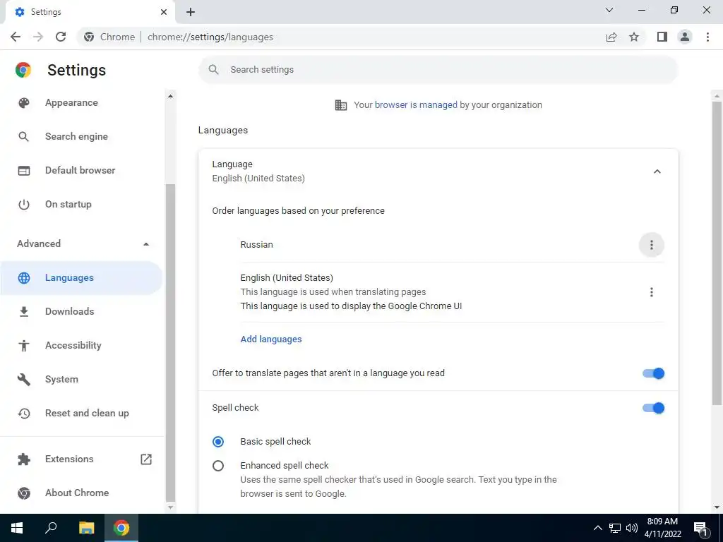Screen dimensions: 723x542
Task: Click the sidebar scrollbar up arrow
Action: click(x=170, y=96)
